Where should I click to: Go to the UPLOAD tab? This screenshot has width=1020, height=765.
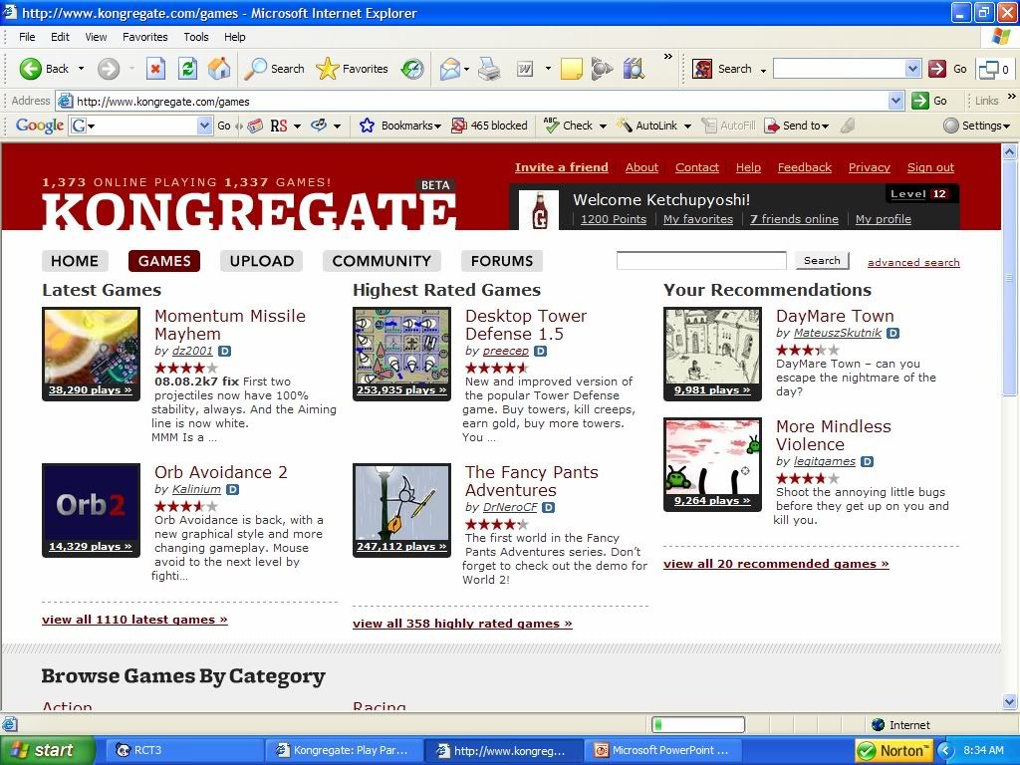click(x=262, y=261)
